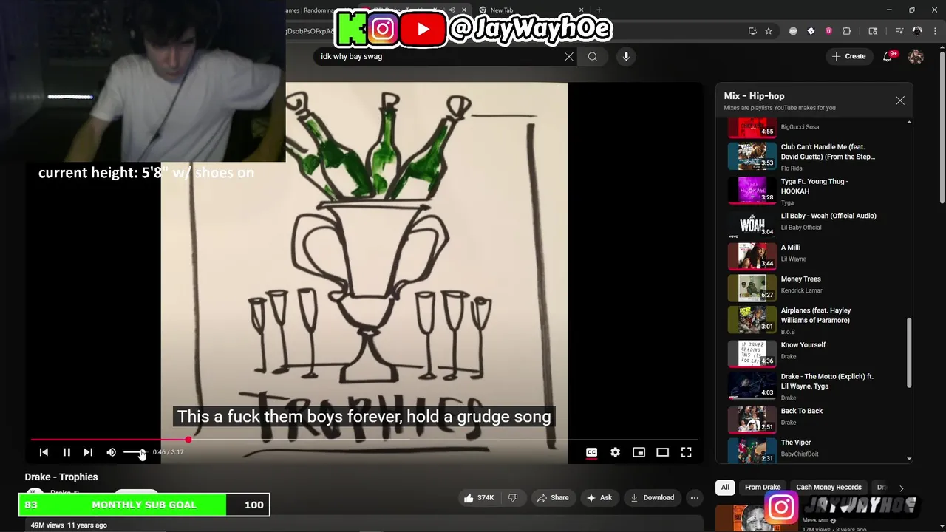Show more filter chips with the arrow
This screenshot has width=946, height=532.
click(x=901, y=488)
